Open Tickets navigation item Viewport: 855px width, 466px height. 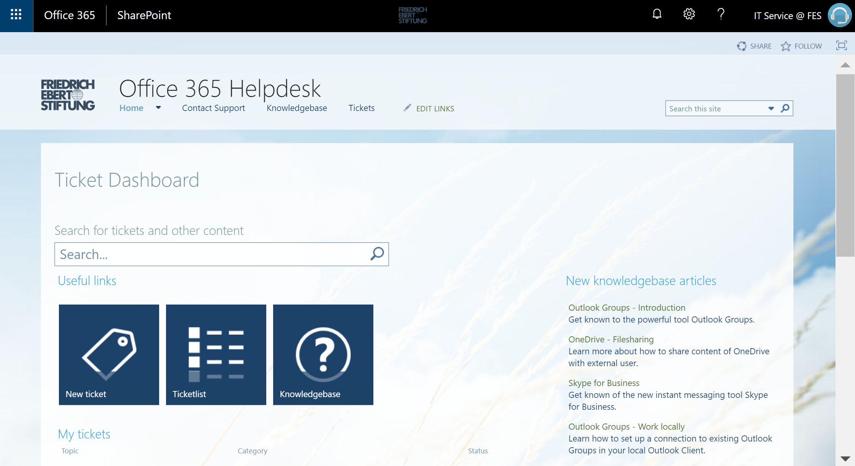pyautogui.click(x=362, y=108)
